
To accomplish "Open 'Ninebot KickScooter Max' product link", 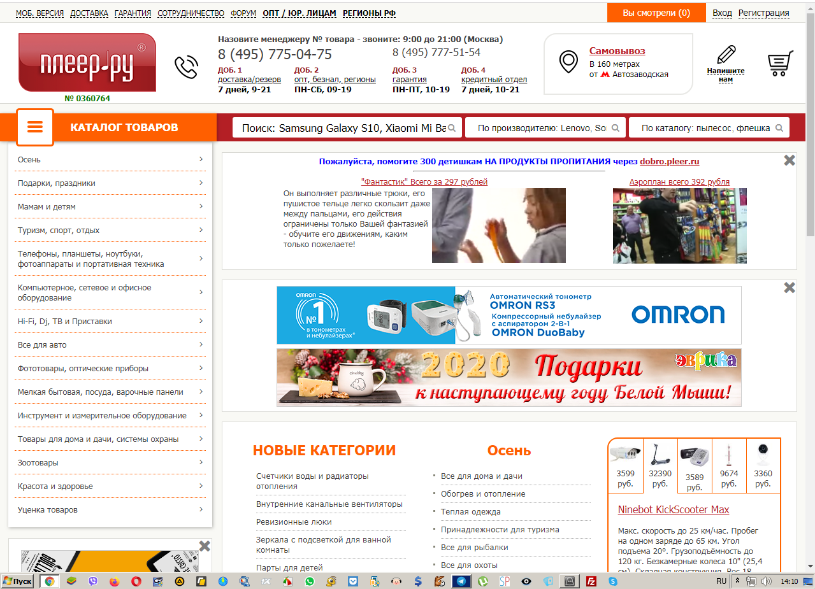I will tap(674, 509).
